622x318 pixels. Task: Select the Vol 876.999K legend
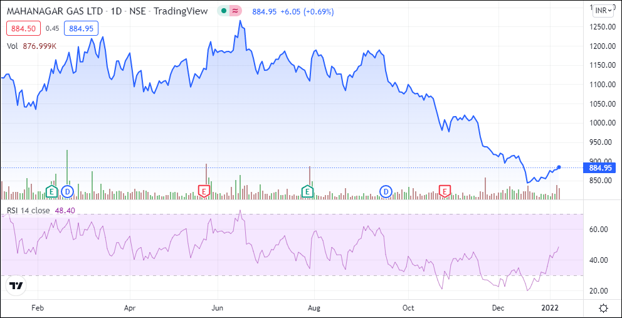coord(32,46)
